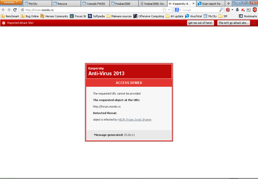The image size is (258, 179).
Task: Open the Downloads arrow icon
Action: [237, 10]
